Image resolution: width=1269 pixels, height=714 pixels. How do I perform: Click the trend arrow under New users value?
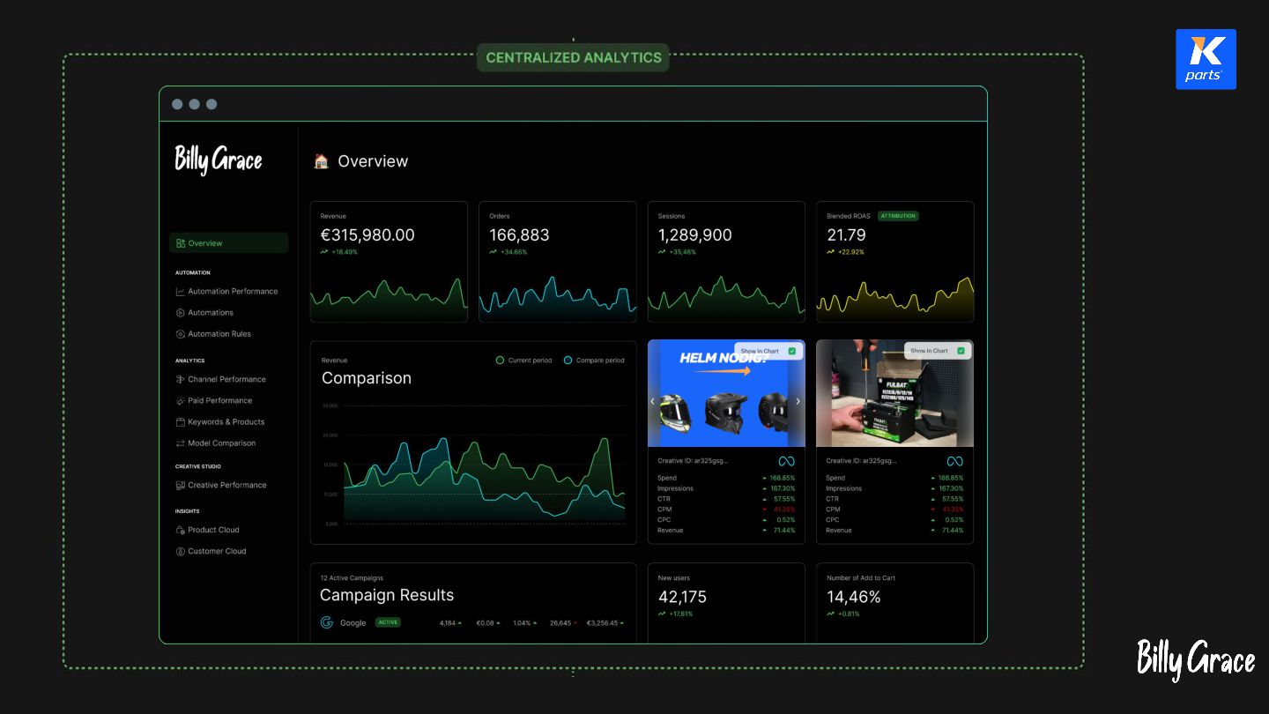point(662,614)
